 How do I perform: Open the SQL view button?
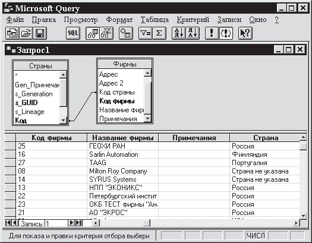point(73,33)
